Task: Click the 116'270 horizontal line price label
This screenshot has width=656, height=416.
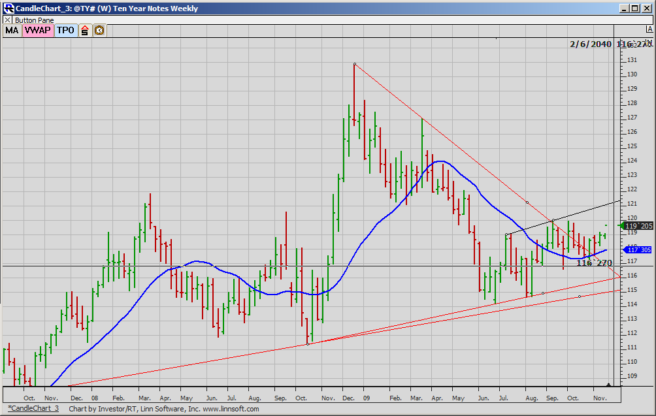Action: pyautogui.click(x=594, y=263)
